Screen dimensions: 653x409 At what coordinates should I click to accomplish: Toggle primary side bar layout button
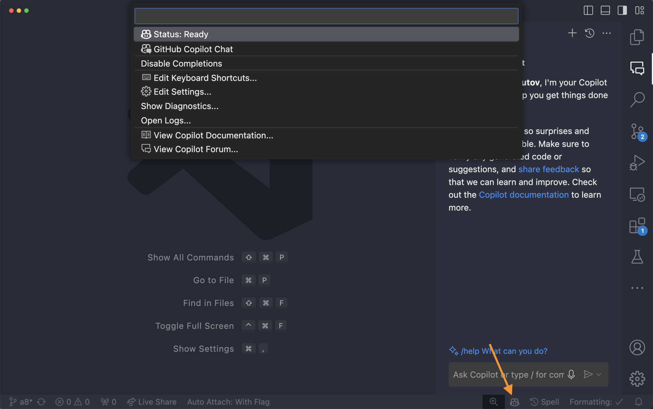point(588,10)
